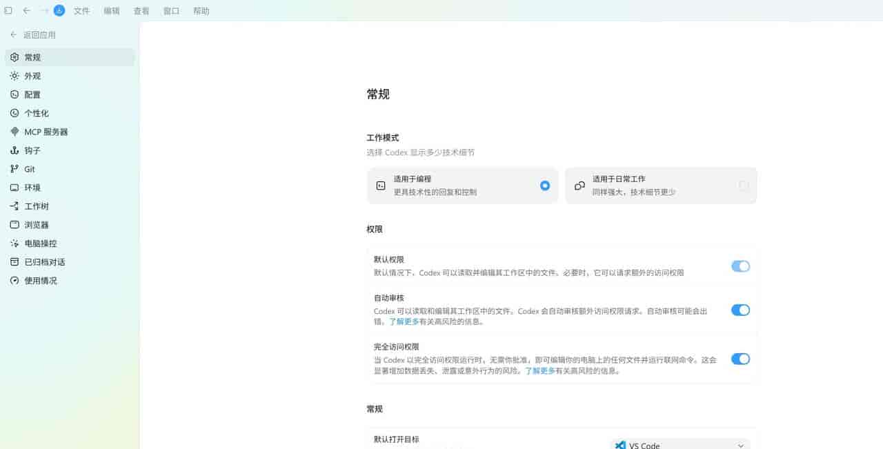Select 常规 in settings sidebar
This screenshot has height=449, width=883.
[70, 57]
